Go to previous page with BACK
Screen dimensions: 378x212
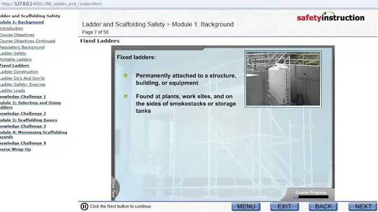click(323, 206)
